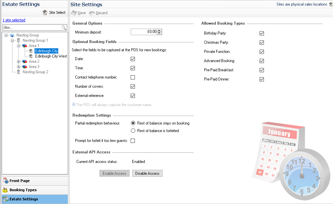Click the info icon beside POS note

coord(74,105)
